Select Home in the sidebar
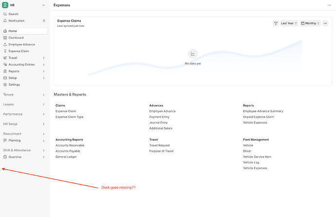The image size is (336, 217). click(25, 31)
